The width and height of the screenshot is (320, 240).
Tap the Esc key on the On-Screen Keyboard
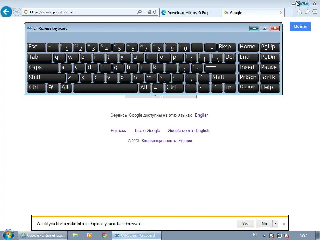(37, 47)
